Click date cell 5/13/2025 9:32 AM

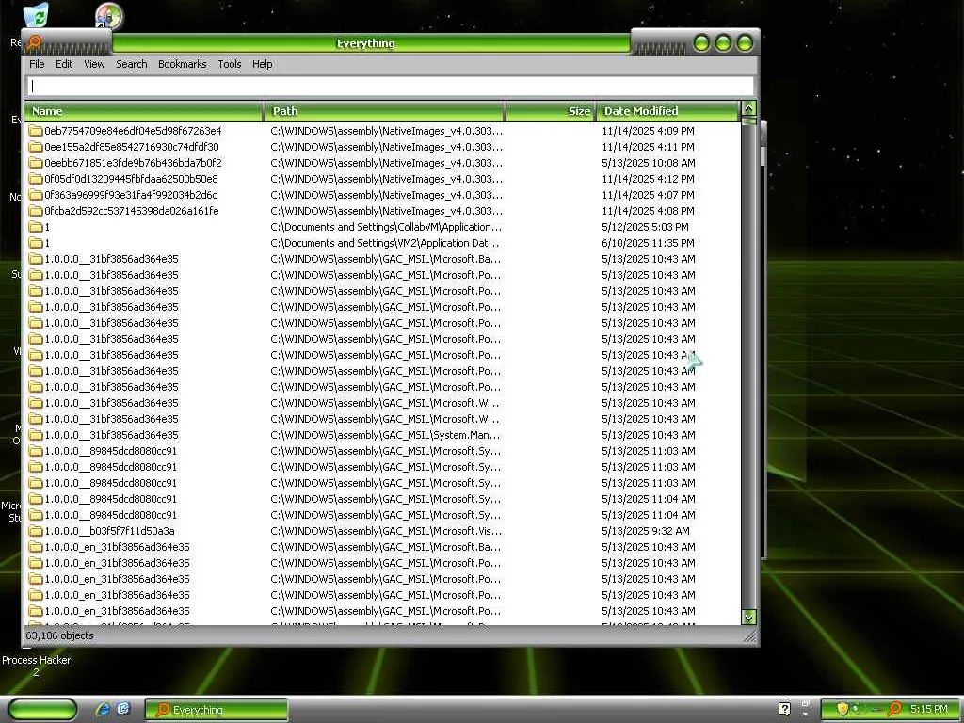(646, 531)
